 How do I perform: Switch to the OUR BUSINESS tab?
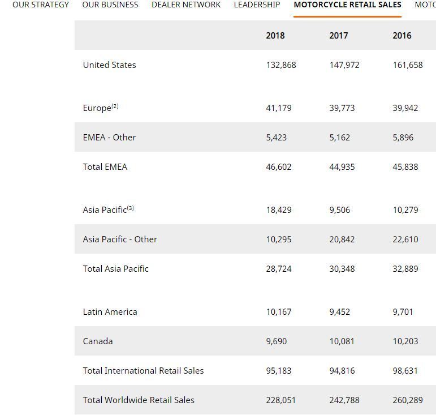(110, 5)
